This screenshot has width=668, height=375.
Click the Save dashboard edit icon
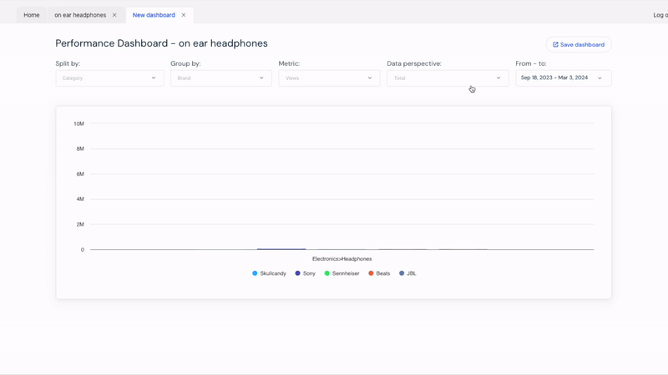555,45
